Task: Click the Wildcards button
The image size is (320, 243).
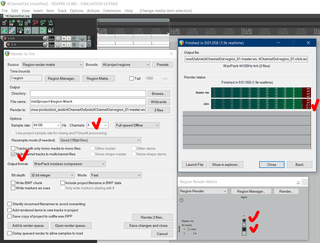Action: tap(159, 102)
